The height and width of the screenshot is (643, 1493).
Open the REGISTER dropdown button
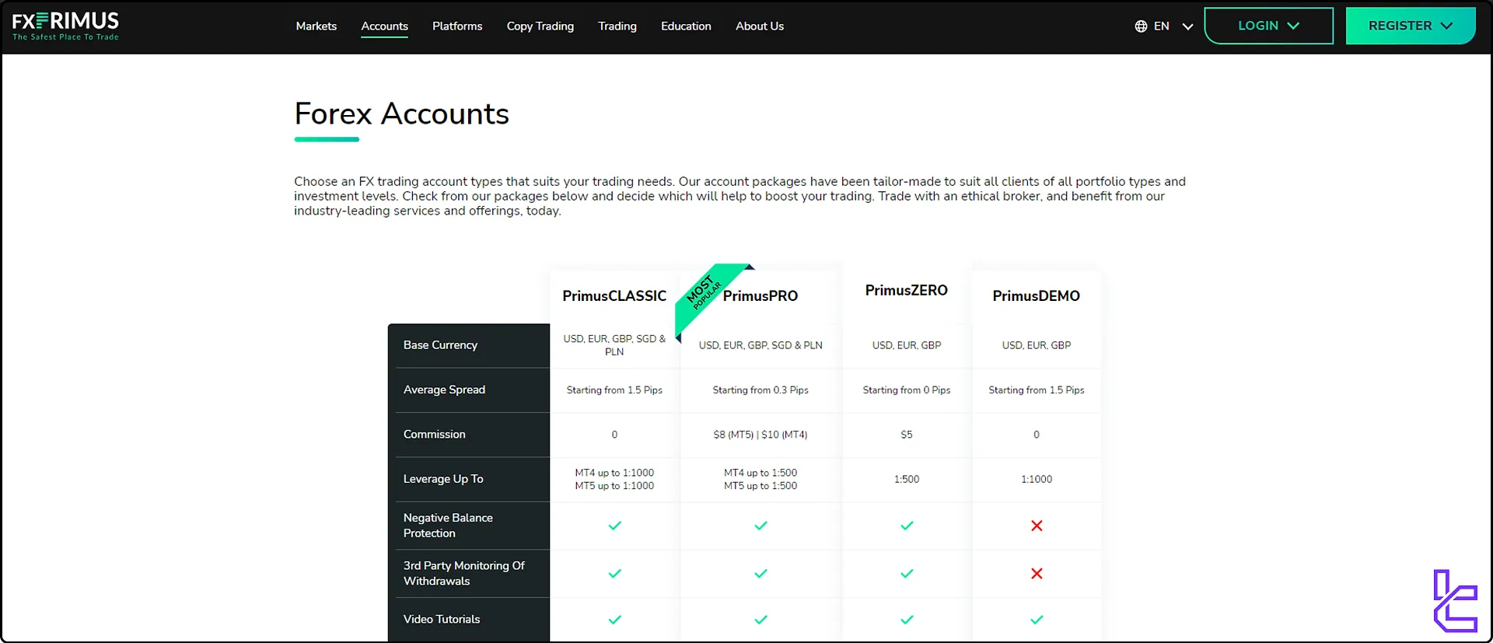[1411, 26]
